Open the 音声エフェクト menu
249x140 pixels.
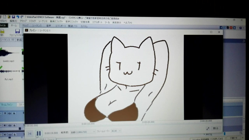[72, 22]
